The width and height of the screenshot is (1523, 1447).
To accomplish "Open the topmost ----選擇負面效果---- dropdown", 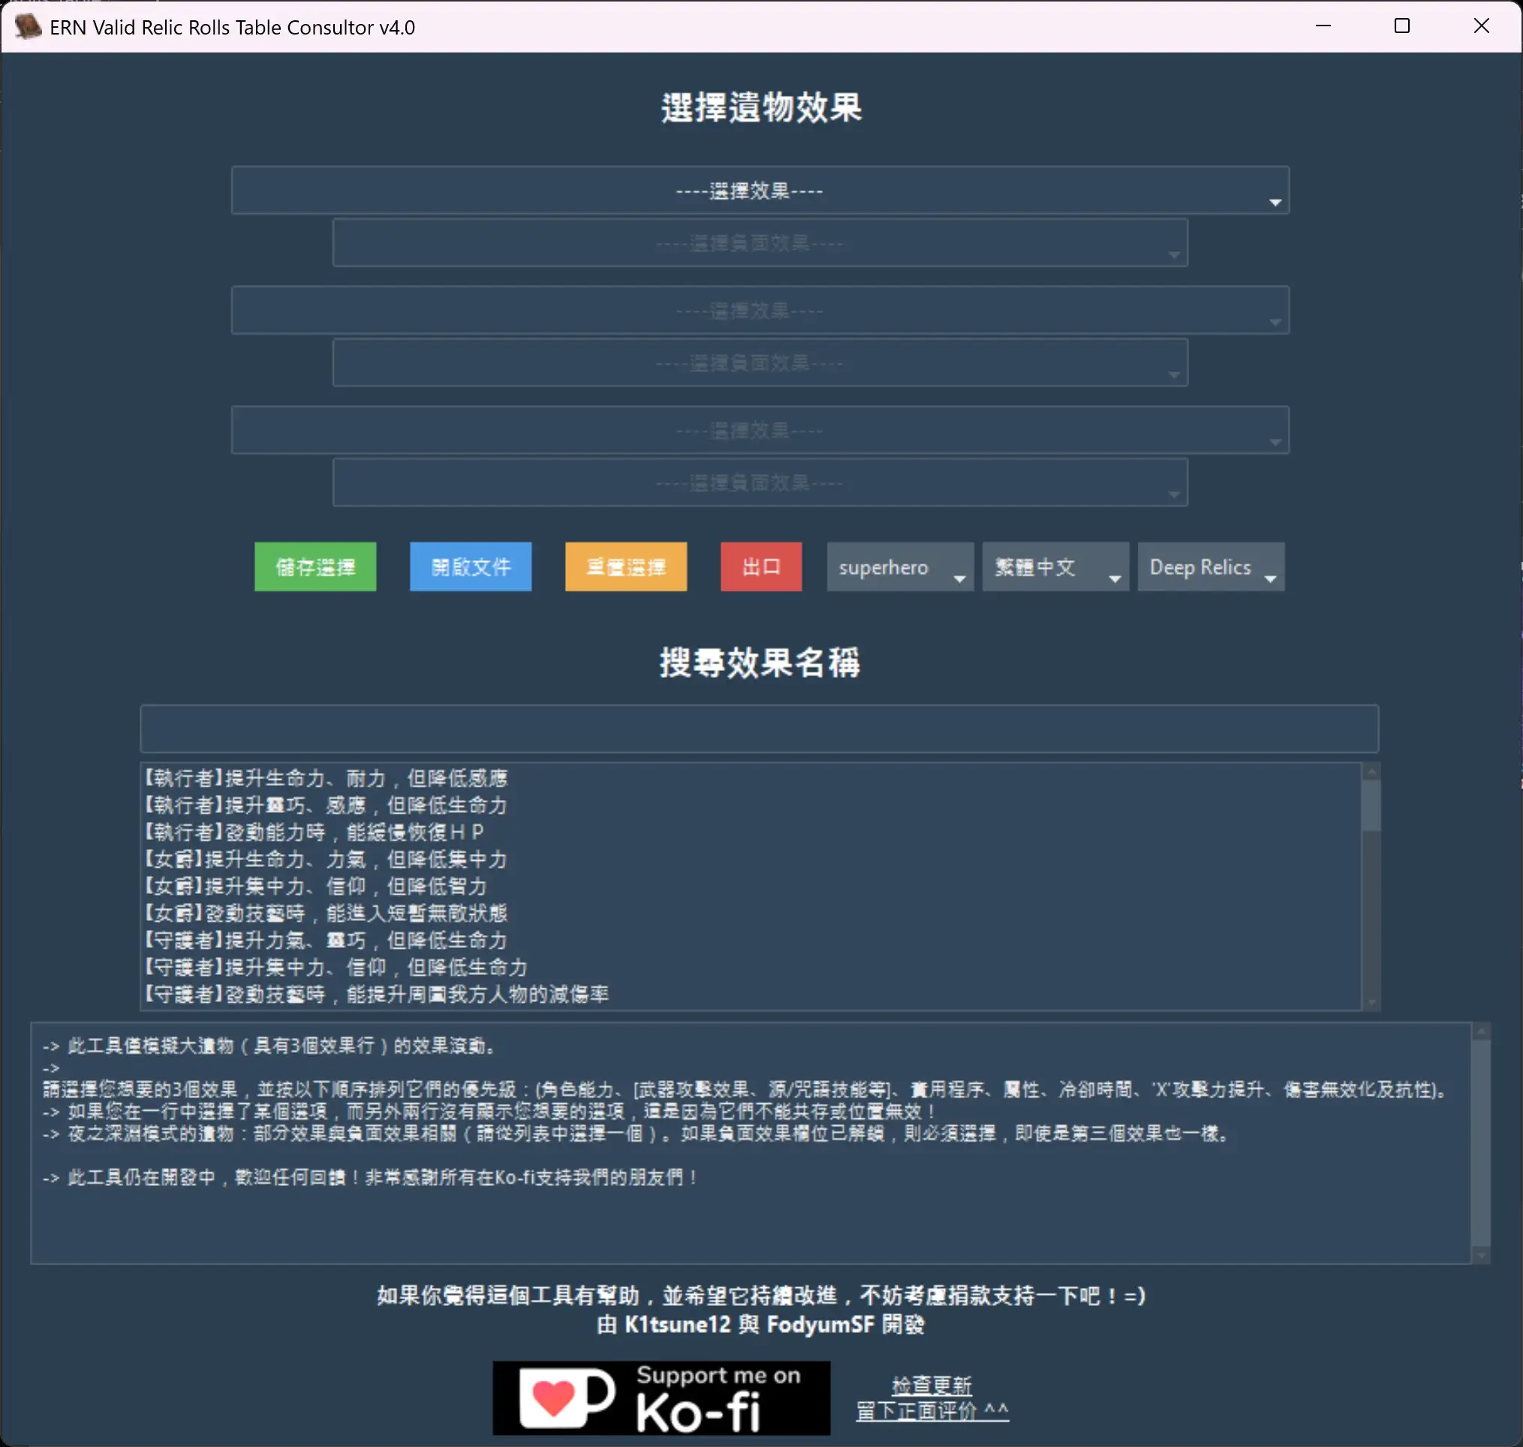I will (760, 243).
